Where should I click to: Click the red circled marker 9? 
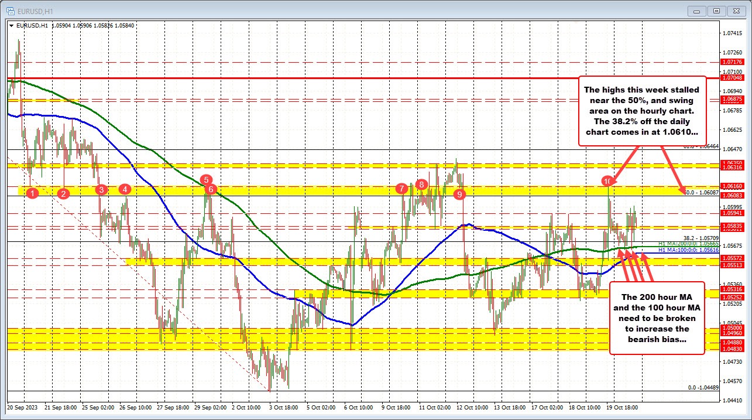460,194
